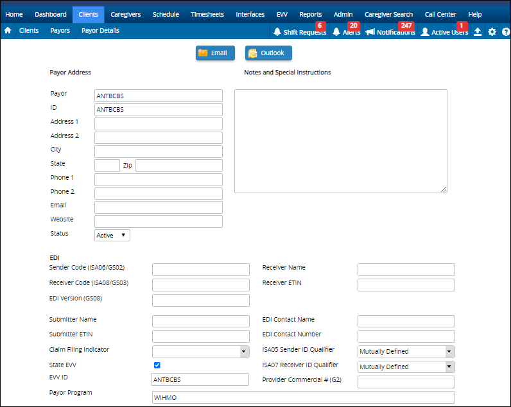This screenshot has height=407, width=511.
Task: Select the Clients tab
Action: click(x=89, y=14)
